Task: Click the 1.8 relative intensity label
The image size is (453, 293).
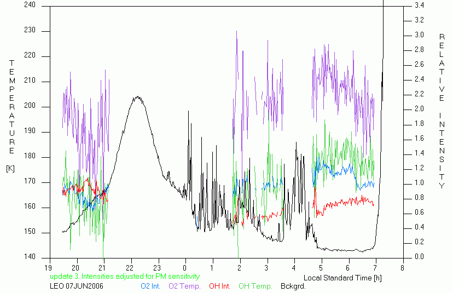Action: click(419, 124)
